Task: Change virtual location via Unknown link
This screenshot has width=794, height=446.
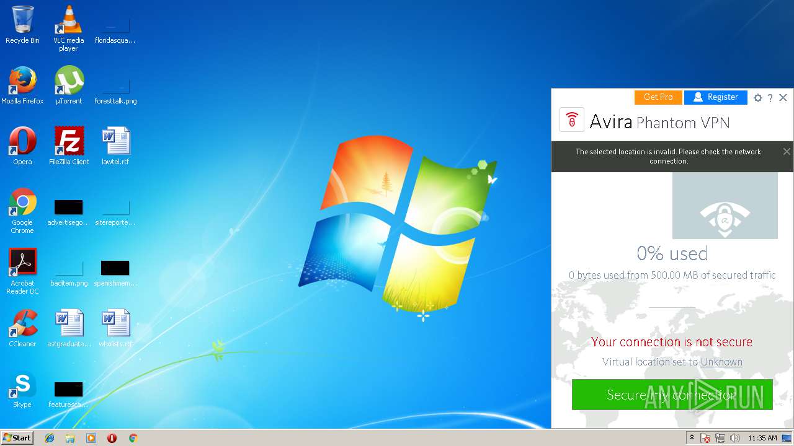Action: [x=721, y=362]
